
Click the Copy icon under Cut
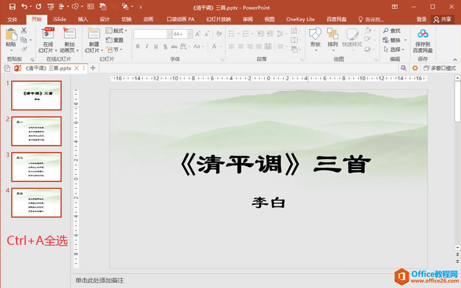24,40
